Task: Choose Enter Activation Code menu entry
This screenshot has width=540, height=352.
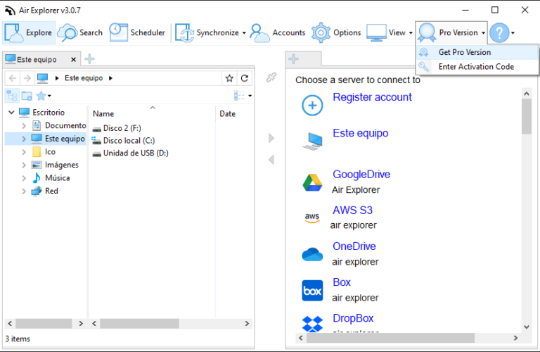Action: click(475, 67)
